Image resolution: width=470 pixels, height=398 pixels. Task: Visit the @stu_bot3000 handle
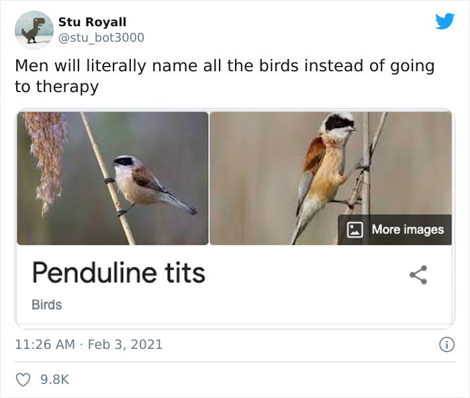click(x=101, y=37)
